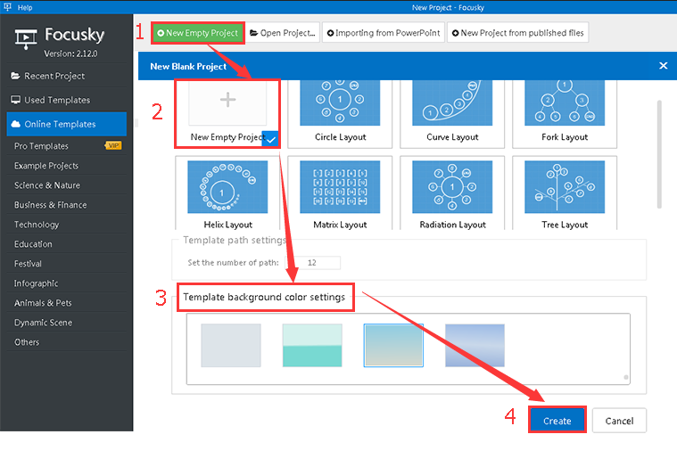The image size is (677, 459).
Task: Choose the Helix Layout template
Action: point(227,193)
